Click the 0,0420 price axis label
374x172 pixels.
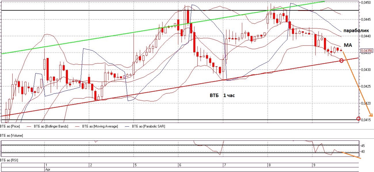[x=365, y=103]
